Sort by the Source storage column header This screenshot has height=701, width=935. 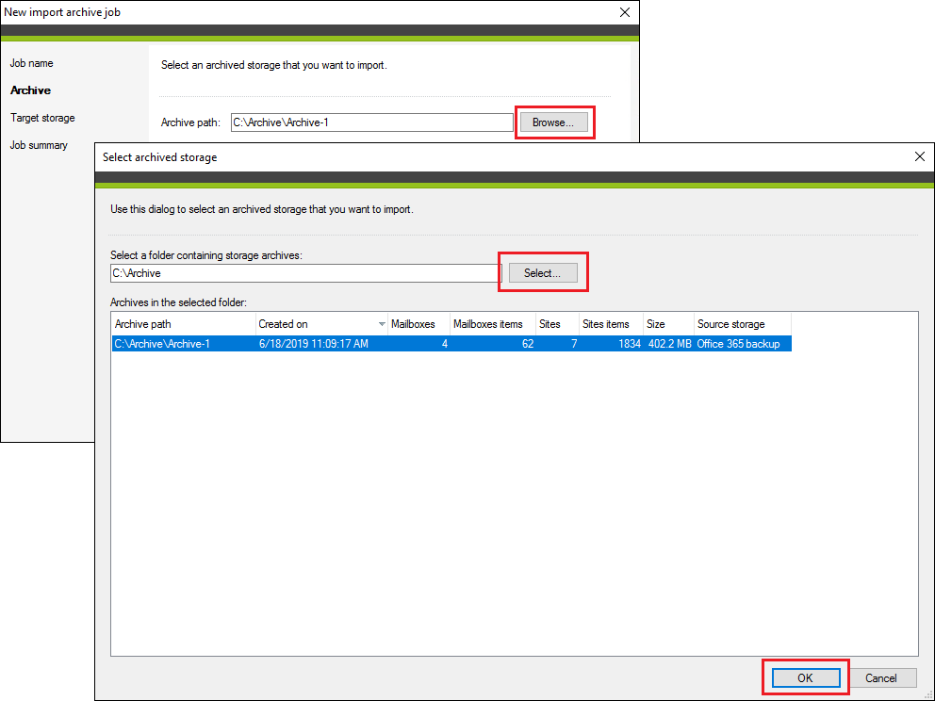(x=743, y=324)
